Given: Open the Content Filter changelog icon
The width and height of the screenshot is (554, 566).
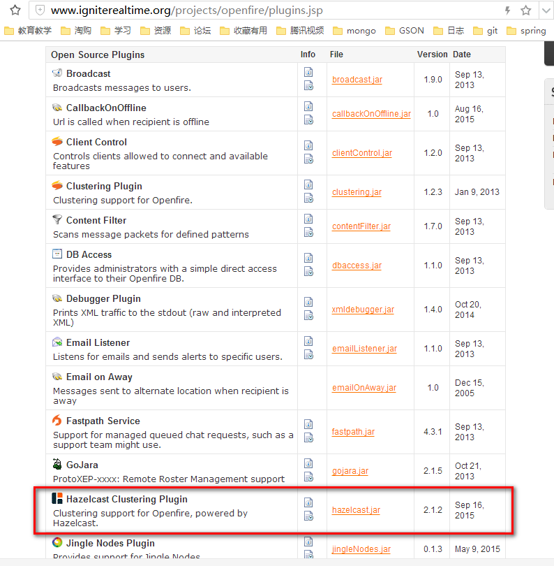Looking at the screenshot, I should pyautogui.click(x=308, y=232).
